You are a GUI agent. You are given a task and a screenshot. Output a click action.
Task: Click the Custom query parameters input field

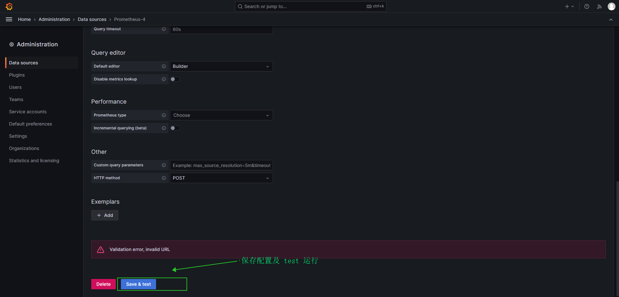pos(221,165)
